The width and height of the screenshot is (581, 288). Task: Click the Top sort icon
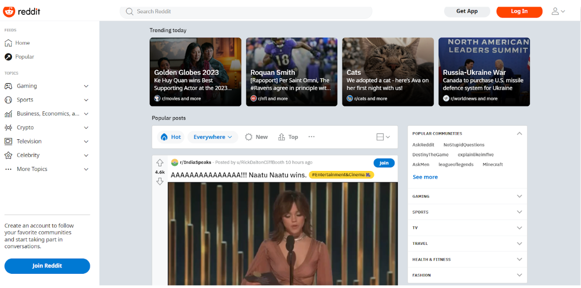[x=281, y=137]
